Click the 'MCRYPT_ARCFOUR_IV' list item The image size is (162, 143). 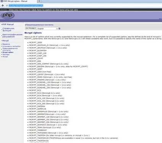50,45
